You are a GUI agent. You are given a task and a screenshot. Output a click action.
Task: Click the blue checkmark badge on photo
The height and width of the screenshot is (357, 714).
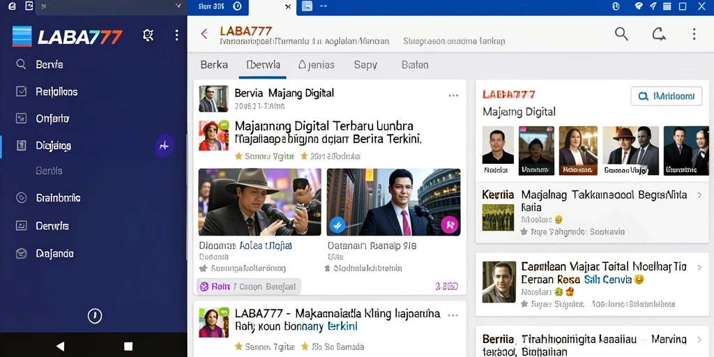click(x=337, y=224)
